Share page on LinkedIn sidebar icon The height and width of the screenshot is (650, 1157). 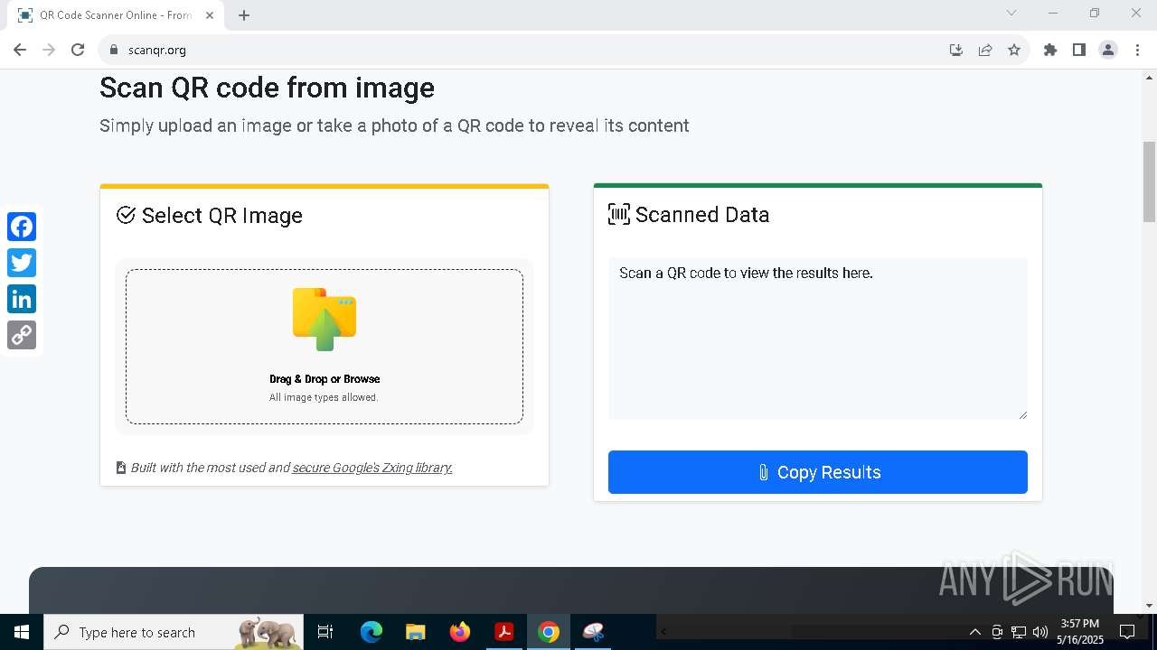coord(22,299)
